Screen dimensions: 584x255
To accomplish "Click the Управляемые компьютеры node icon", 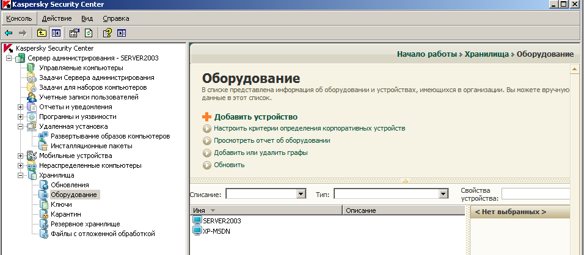I will 32,68.
